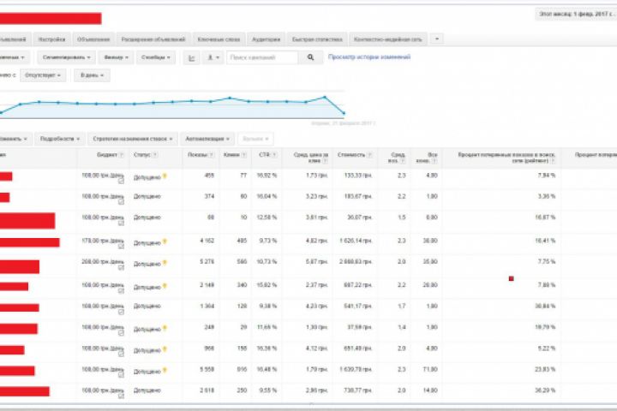Screen dimensions: 617x411
Task: Switch to the Объявления tab
Action: click(93, 39)
